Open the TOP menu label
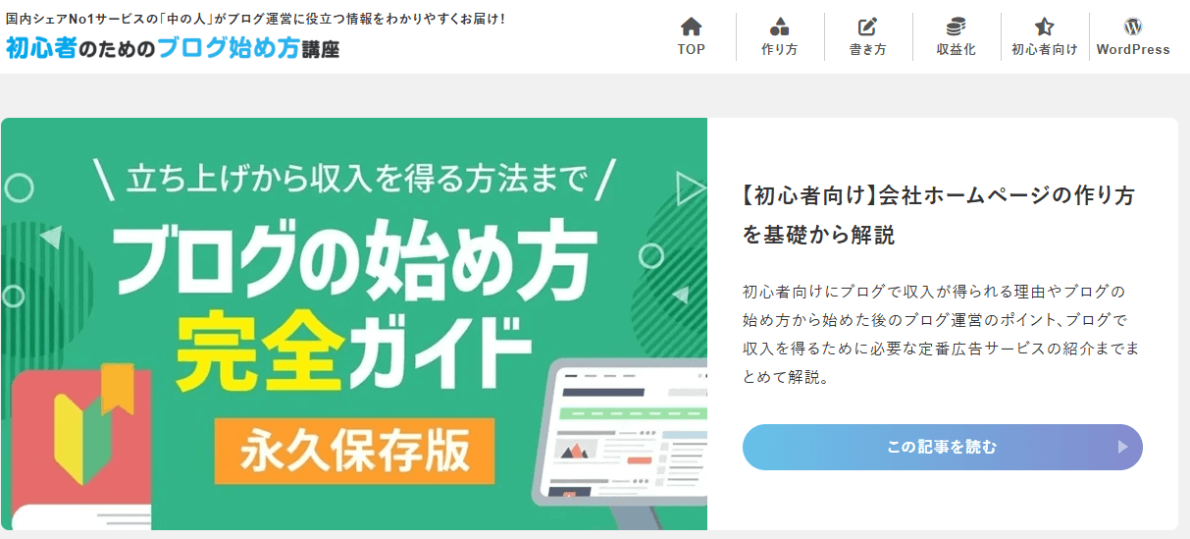This screenshot has height=539, width=1190. [692, 50]
